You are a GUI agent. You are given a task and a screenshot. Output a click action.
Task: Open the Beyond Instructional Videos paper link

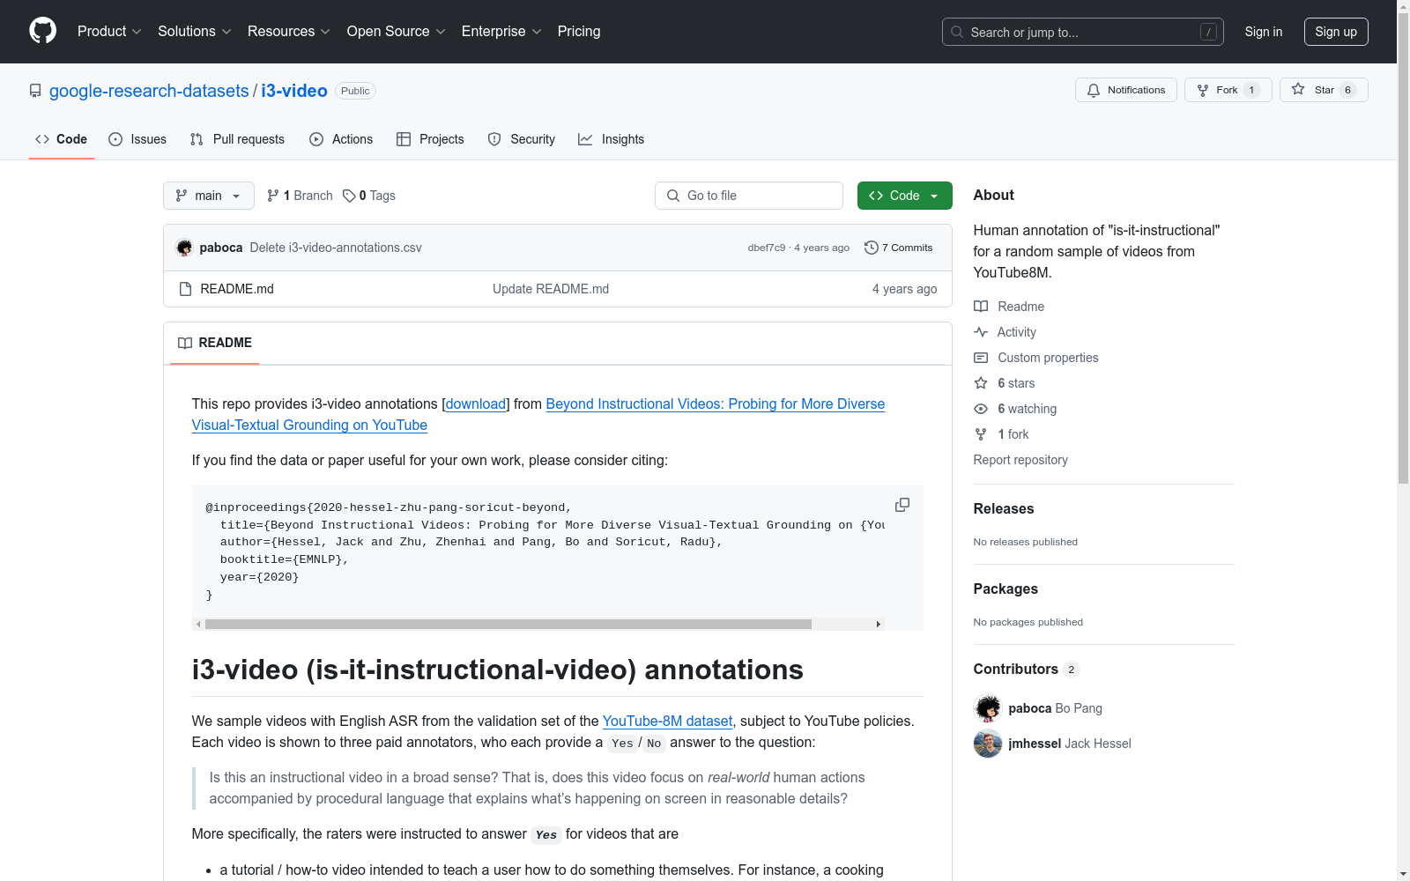click(x=538, y=414)
